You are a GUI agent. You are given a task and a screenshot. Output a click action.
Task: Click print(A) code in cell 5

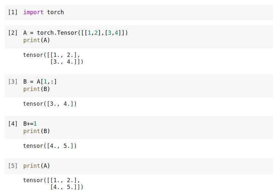37,166
